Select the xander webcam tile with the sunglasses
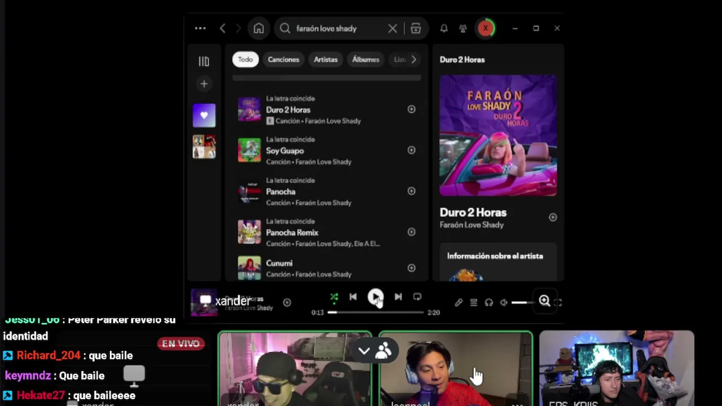 click(x=295, y=369)
